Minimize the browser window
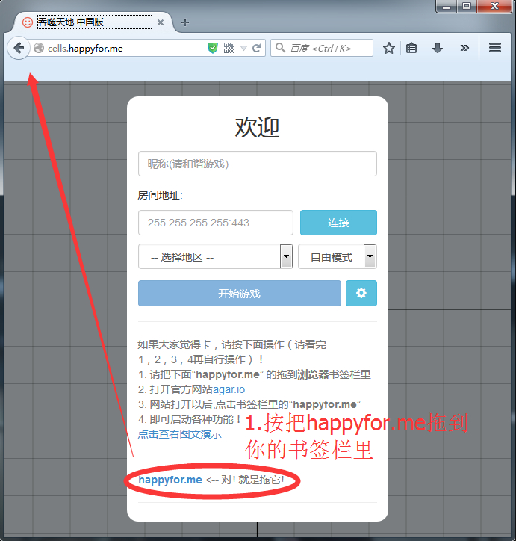 447,7
